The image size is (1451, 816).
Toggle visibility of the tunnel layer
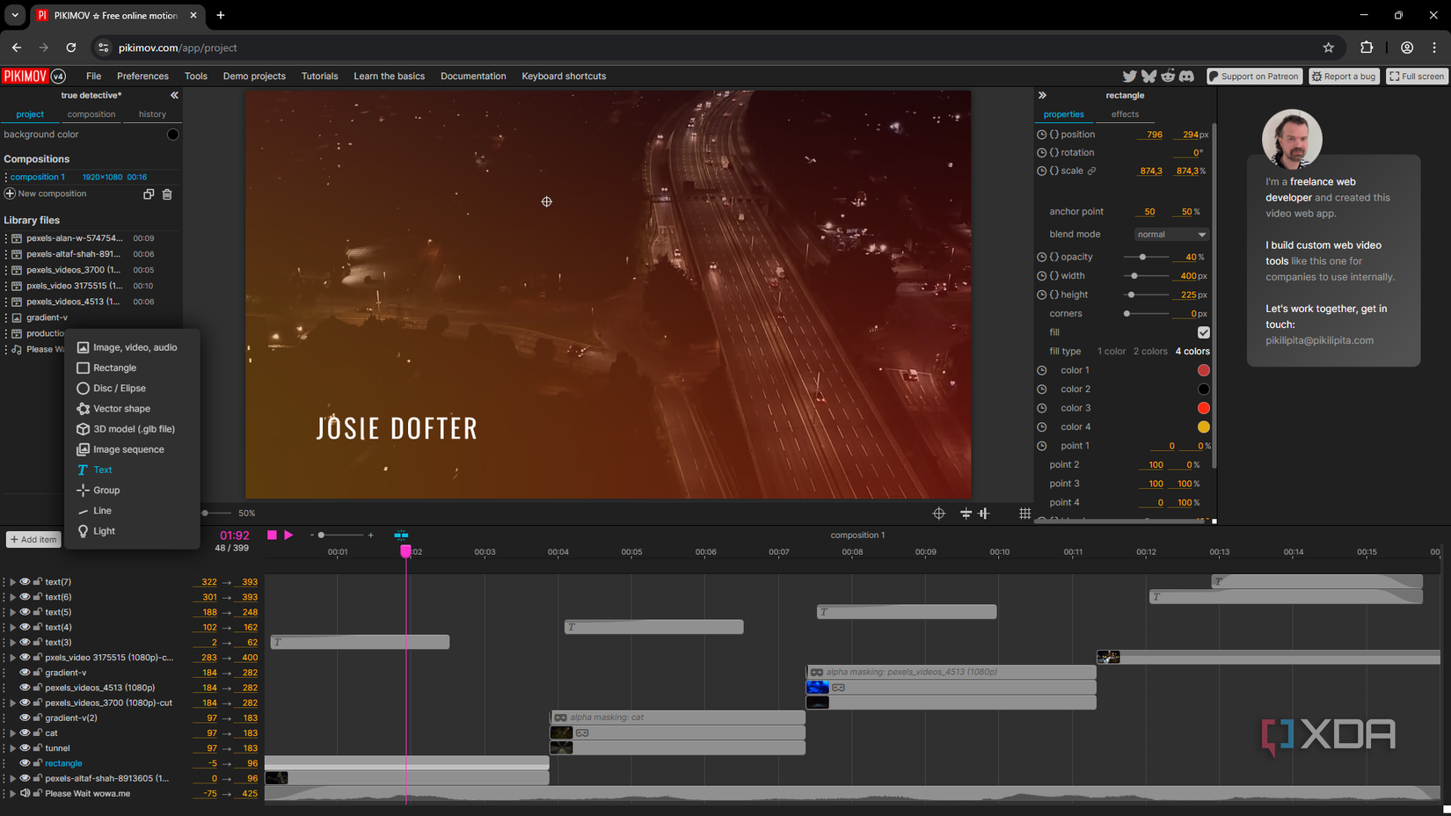[25, 748]
